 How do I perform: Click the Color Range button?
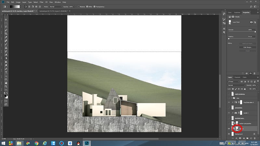click(x=248, y=47)
